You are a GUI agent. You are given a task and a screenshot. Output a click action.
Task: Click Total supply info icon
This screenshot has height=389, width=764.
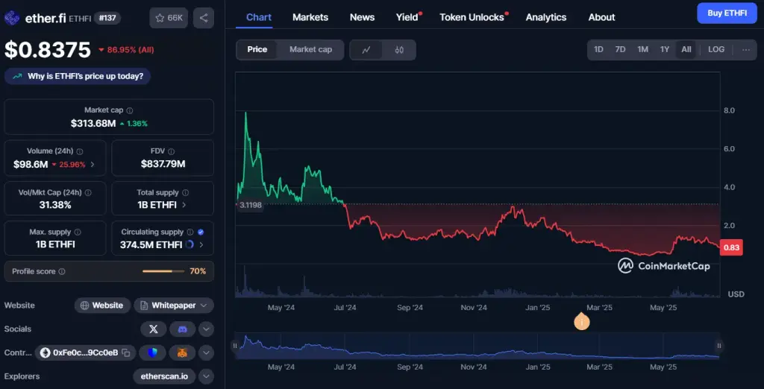point(185,192)
